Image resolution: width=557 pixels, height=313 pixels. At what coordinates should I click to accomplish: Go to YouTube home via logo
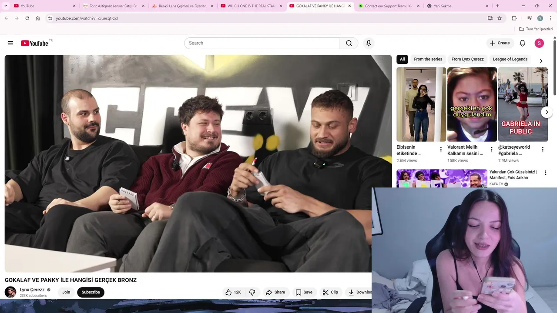click(x=34, y=43)
